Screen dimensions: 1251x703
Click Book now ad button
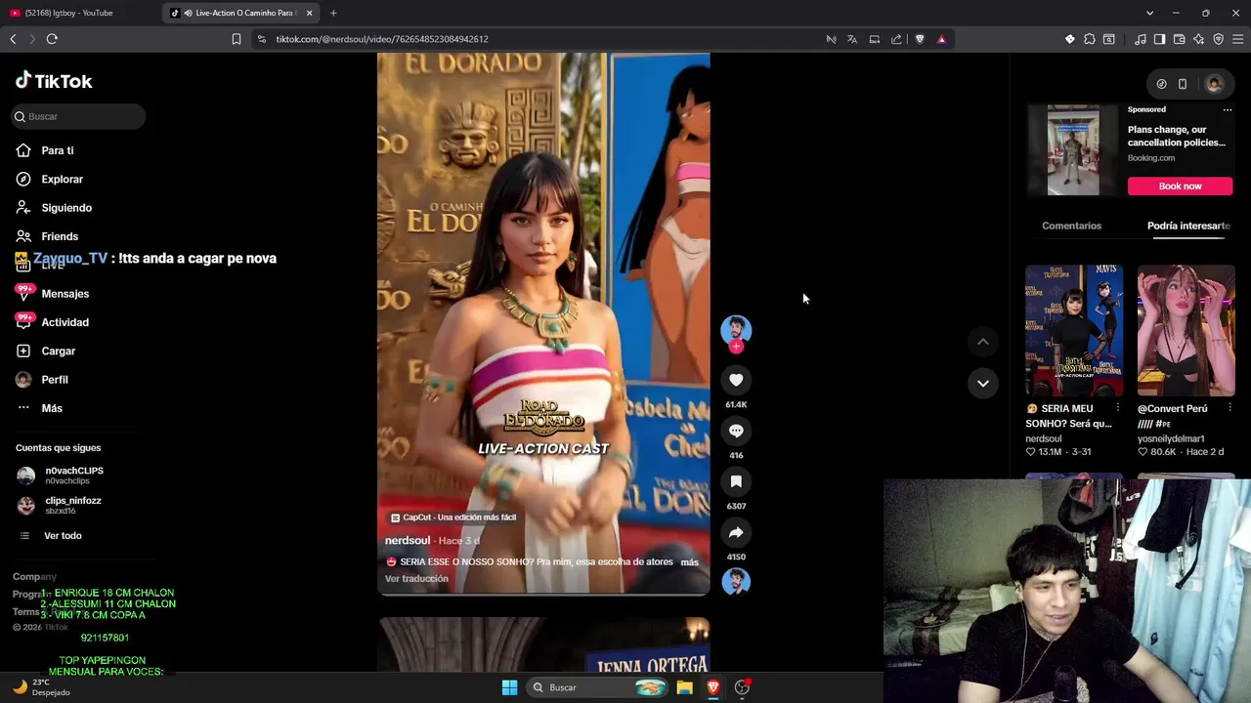coord(1180,186)
